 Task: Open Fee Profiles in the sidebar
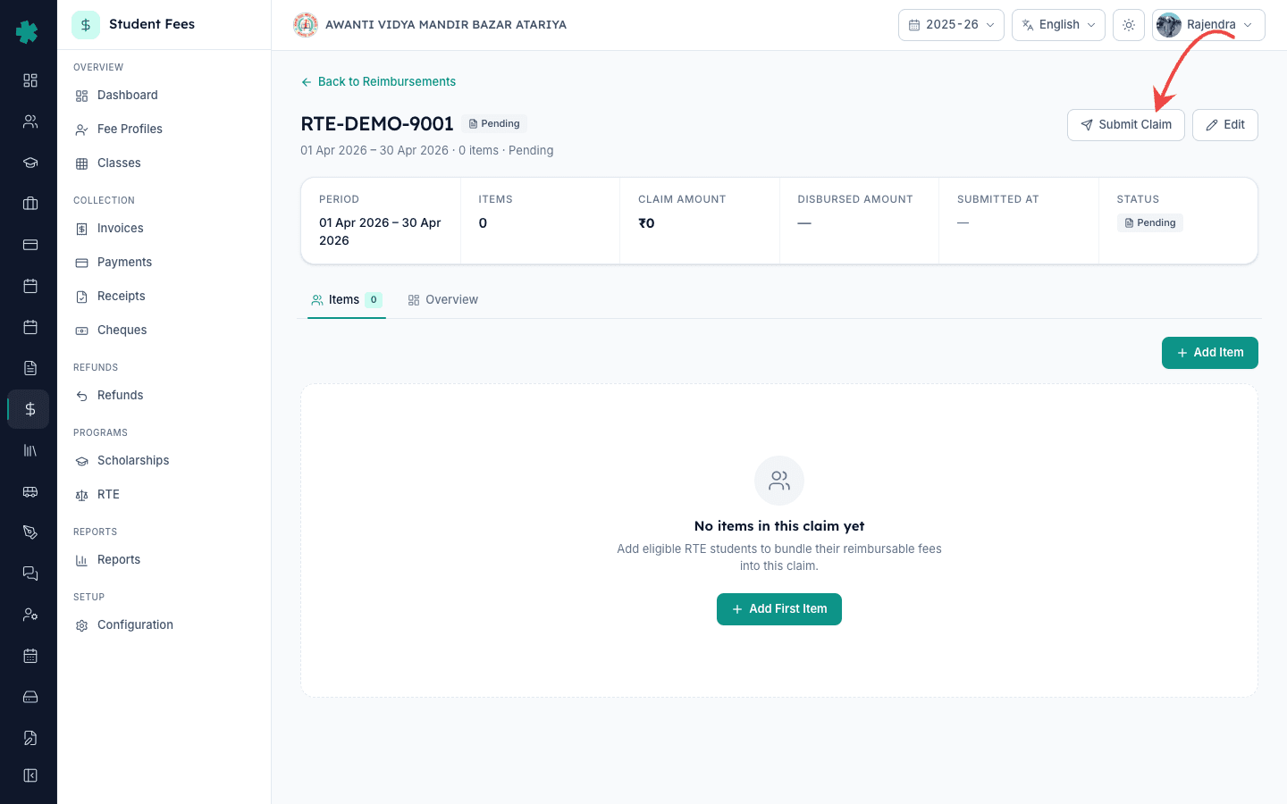(x=164, y=130)
